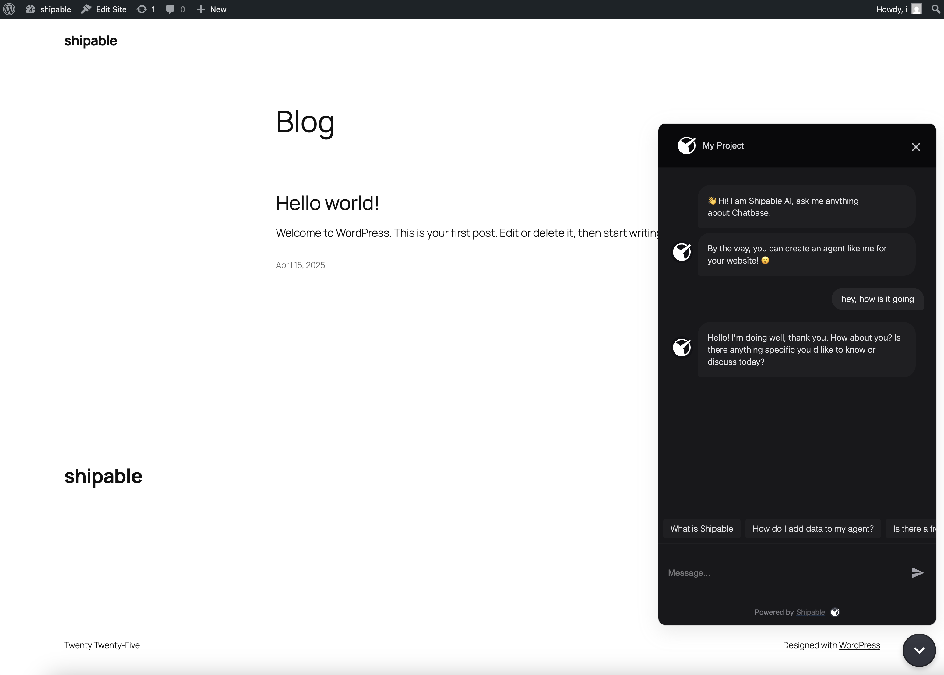Screen dimensions: 944x675
Task: Click the My Project chat title
Action: coord(723,145)
